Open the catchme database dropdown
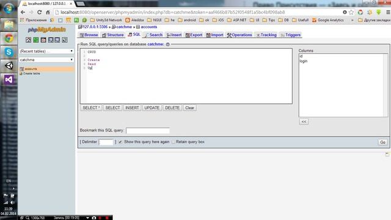Viewport: 391px width, 220px height. click(x=46, y=60)
